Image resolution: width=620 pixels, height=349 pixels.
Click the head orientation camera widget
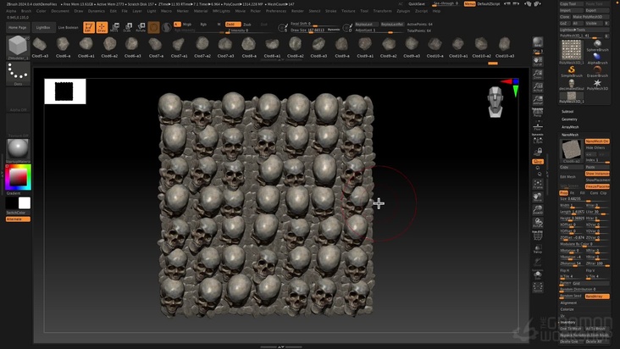coord(495,102)
